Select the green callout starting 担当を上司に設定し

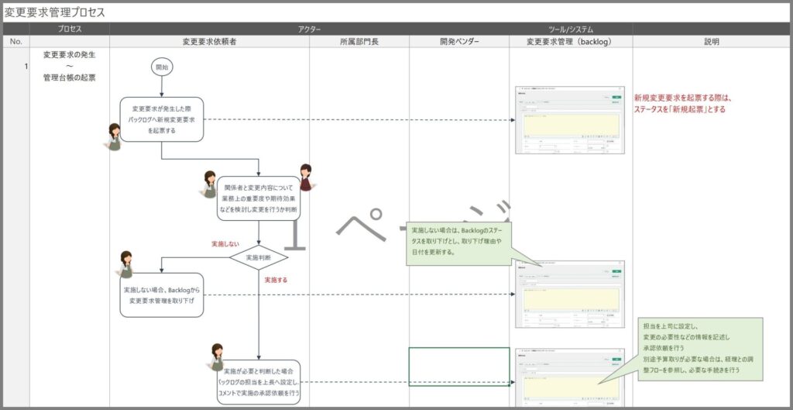[x=698, y=349]
